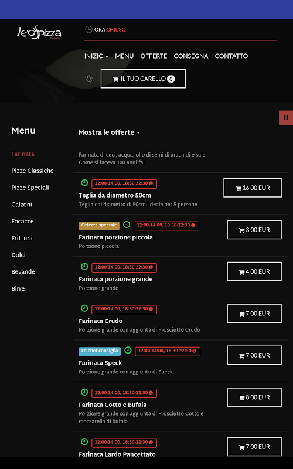
Task: Show the Dolci category
Action: pyautogui.click(x=18, y=255)
